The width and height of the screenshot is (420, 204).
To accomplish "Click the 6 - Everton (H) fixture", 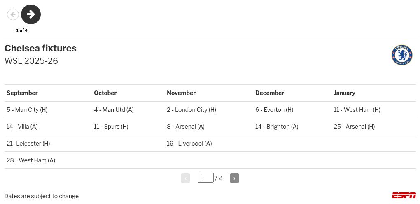I will pyautogui.click(x=274, y=110).
